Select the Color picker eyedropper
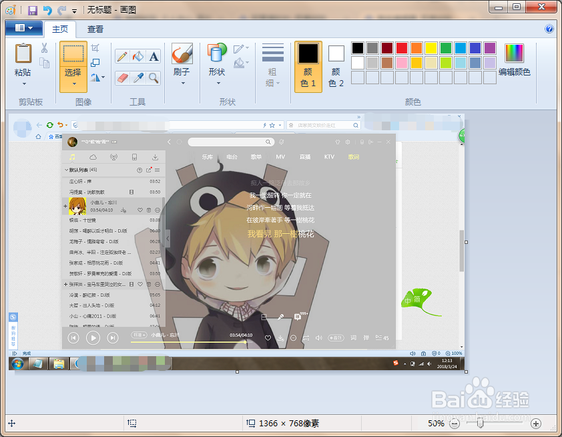 tap(138, 78)
